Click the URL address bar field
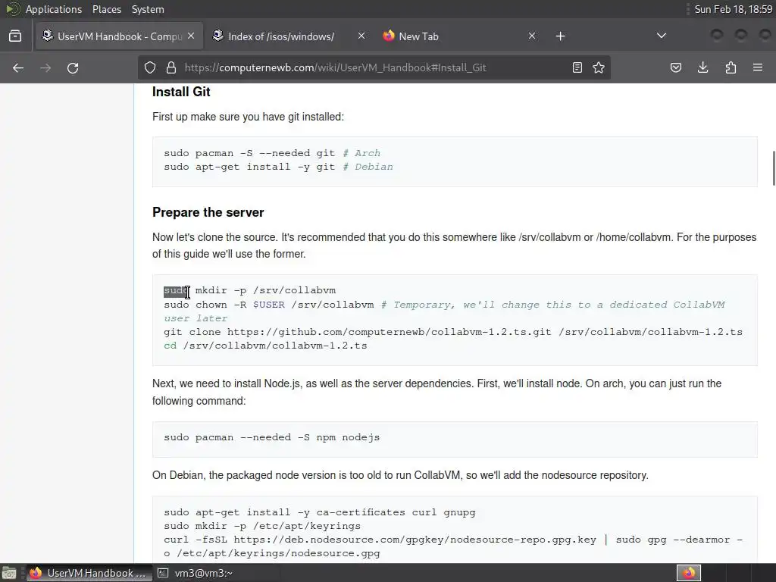776x582 pixels. (376, 67)
